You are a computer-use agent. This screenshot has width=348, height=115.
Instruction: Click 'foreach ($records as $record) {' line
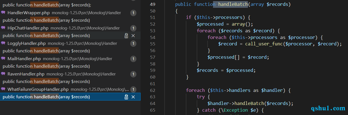point(238,31)
